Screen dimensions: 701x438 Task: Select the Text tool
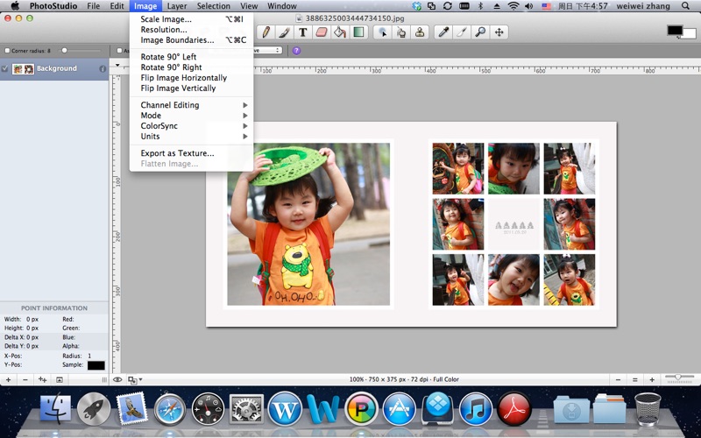coord(302,32)
